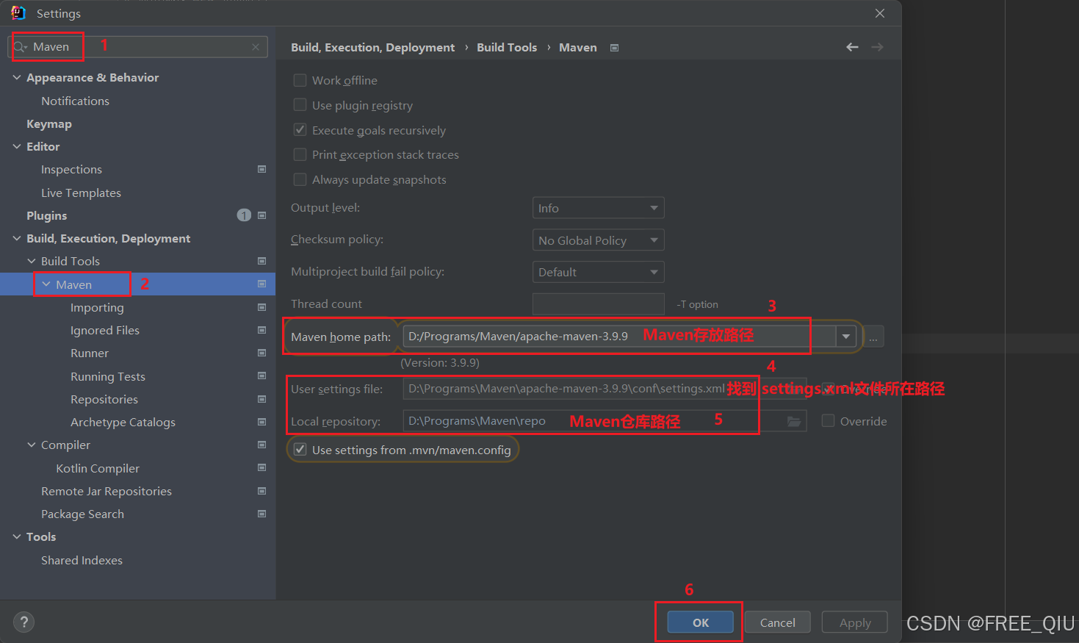Click project icon on Running Tests row
This screenshot has width=1079, height=643.
tap(261, 376)
